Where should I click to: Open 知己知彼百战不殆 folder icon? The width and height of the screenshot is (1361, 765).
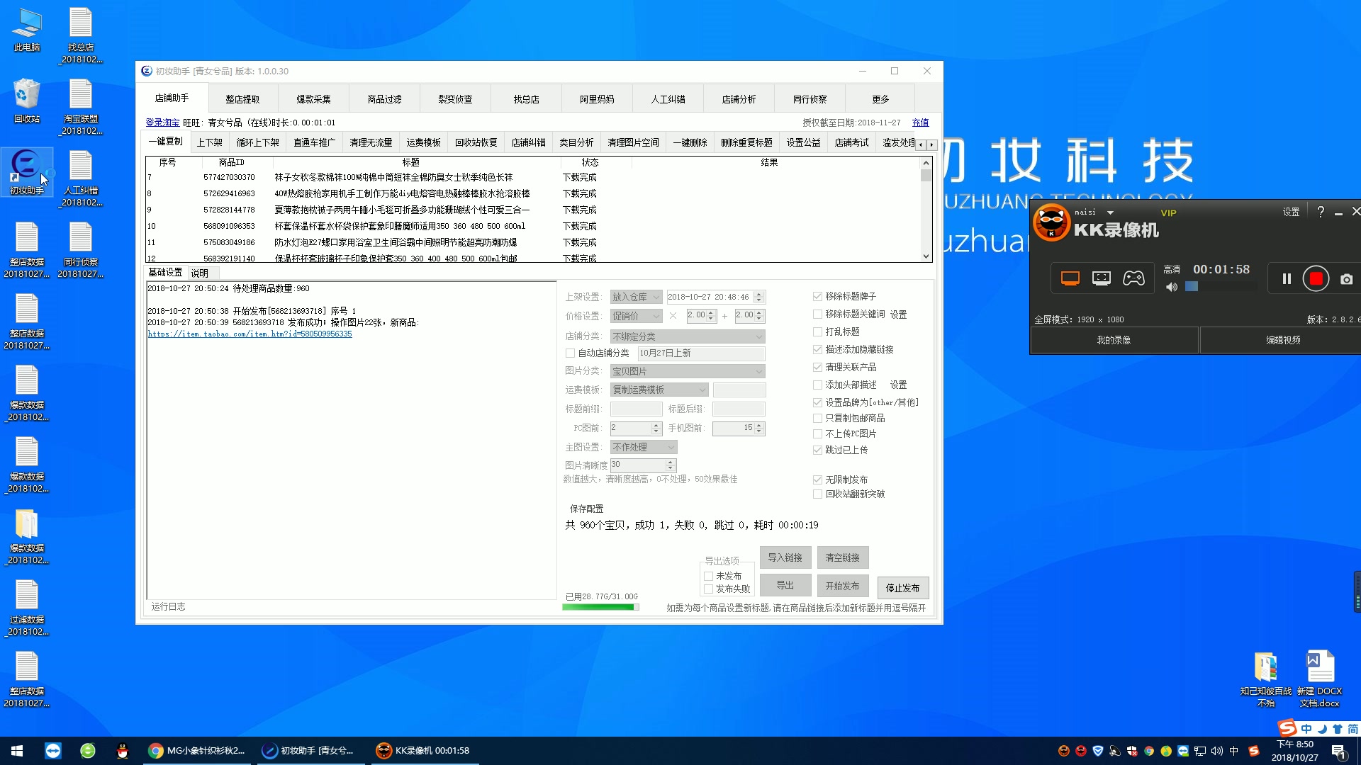[1266, 679]
